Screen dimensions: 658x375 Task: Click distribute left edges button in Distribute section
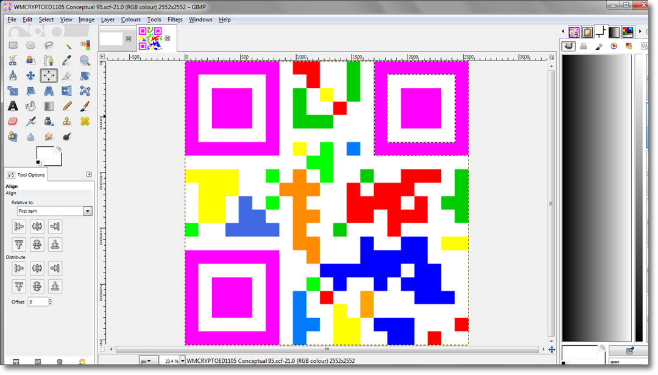point(19,268)
